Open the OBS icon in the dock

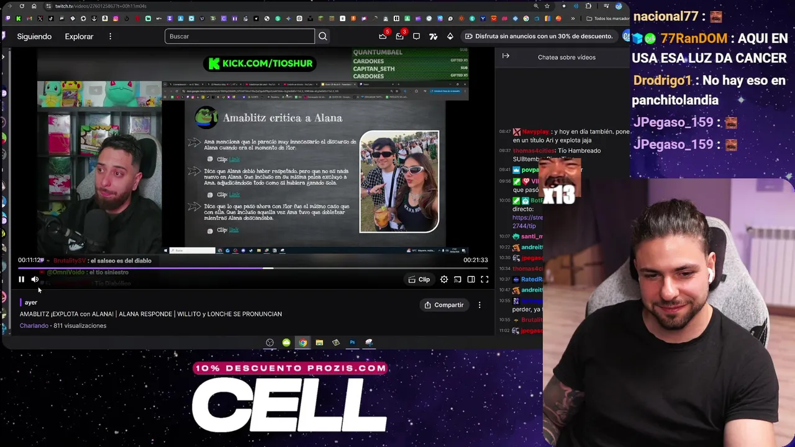pyautogui.click(x=270, y=343)
